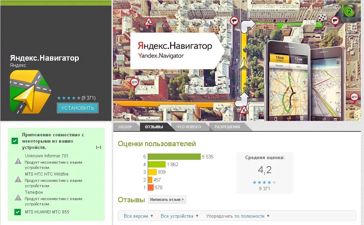This screenshot has height=225, width=364.
Task: Click the road works sign icon at banner top
Action: [x=148, y=22]
